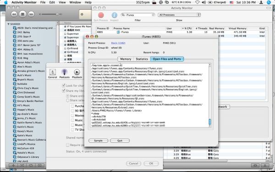This screenshot has height=172, width=275.
Task: Sort by Real Memory column header
Action: pos(217,28)
